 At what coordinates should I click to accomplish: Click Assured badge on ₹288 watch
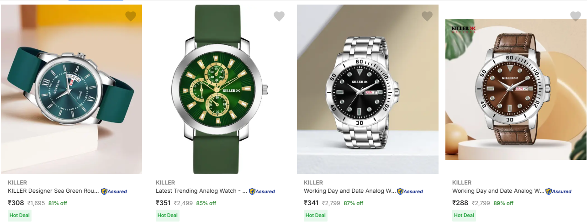(x=558, y=191)
